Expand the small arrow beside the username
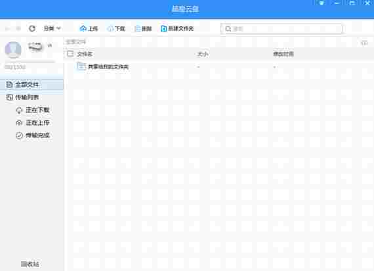The image size is (374, 271). pos(50,45)
